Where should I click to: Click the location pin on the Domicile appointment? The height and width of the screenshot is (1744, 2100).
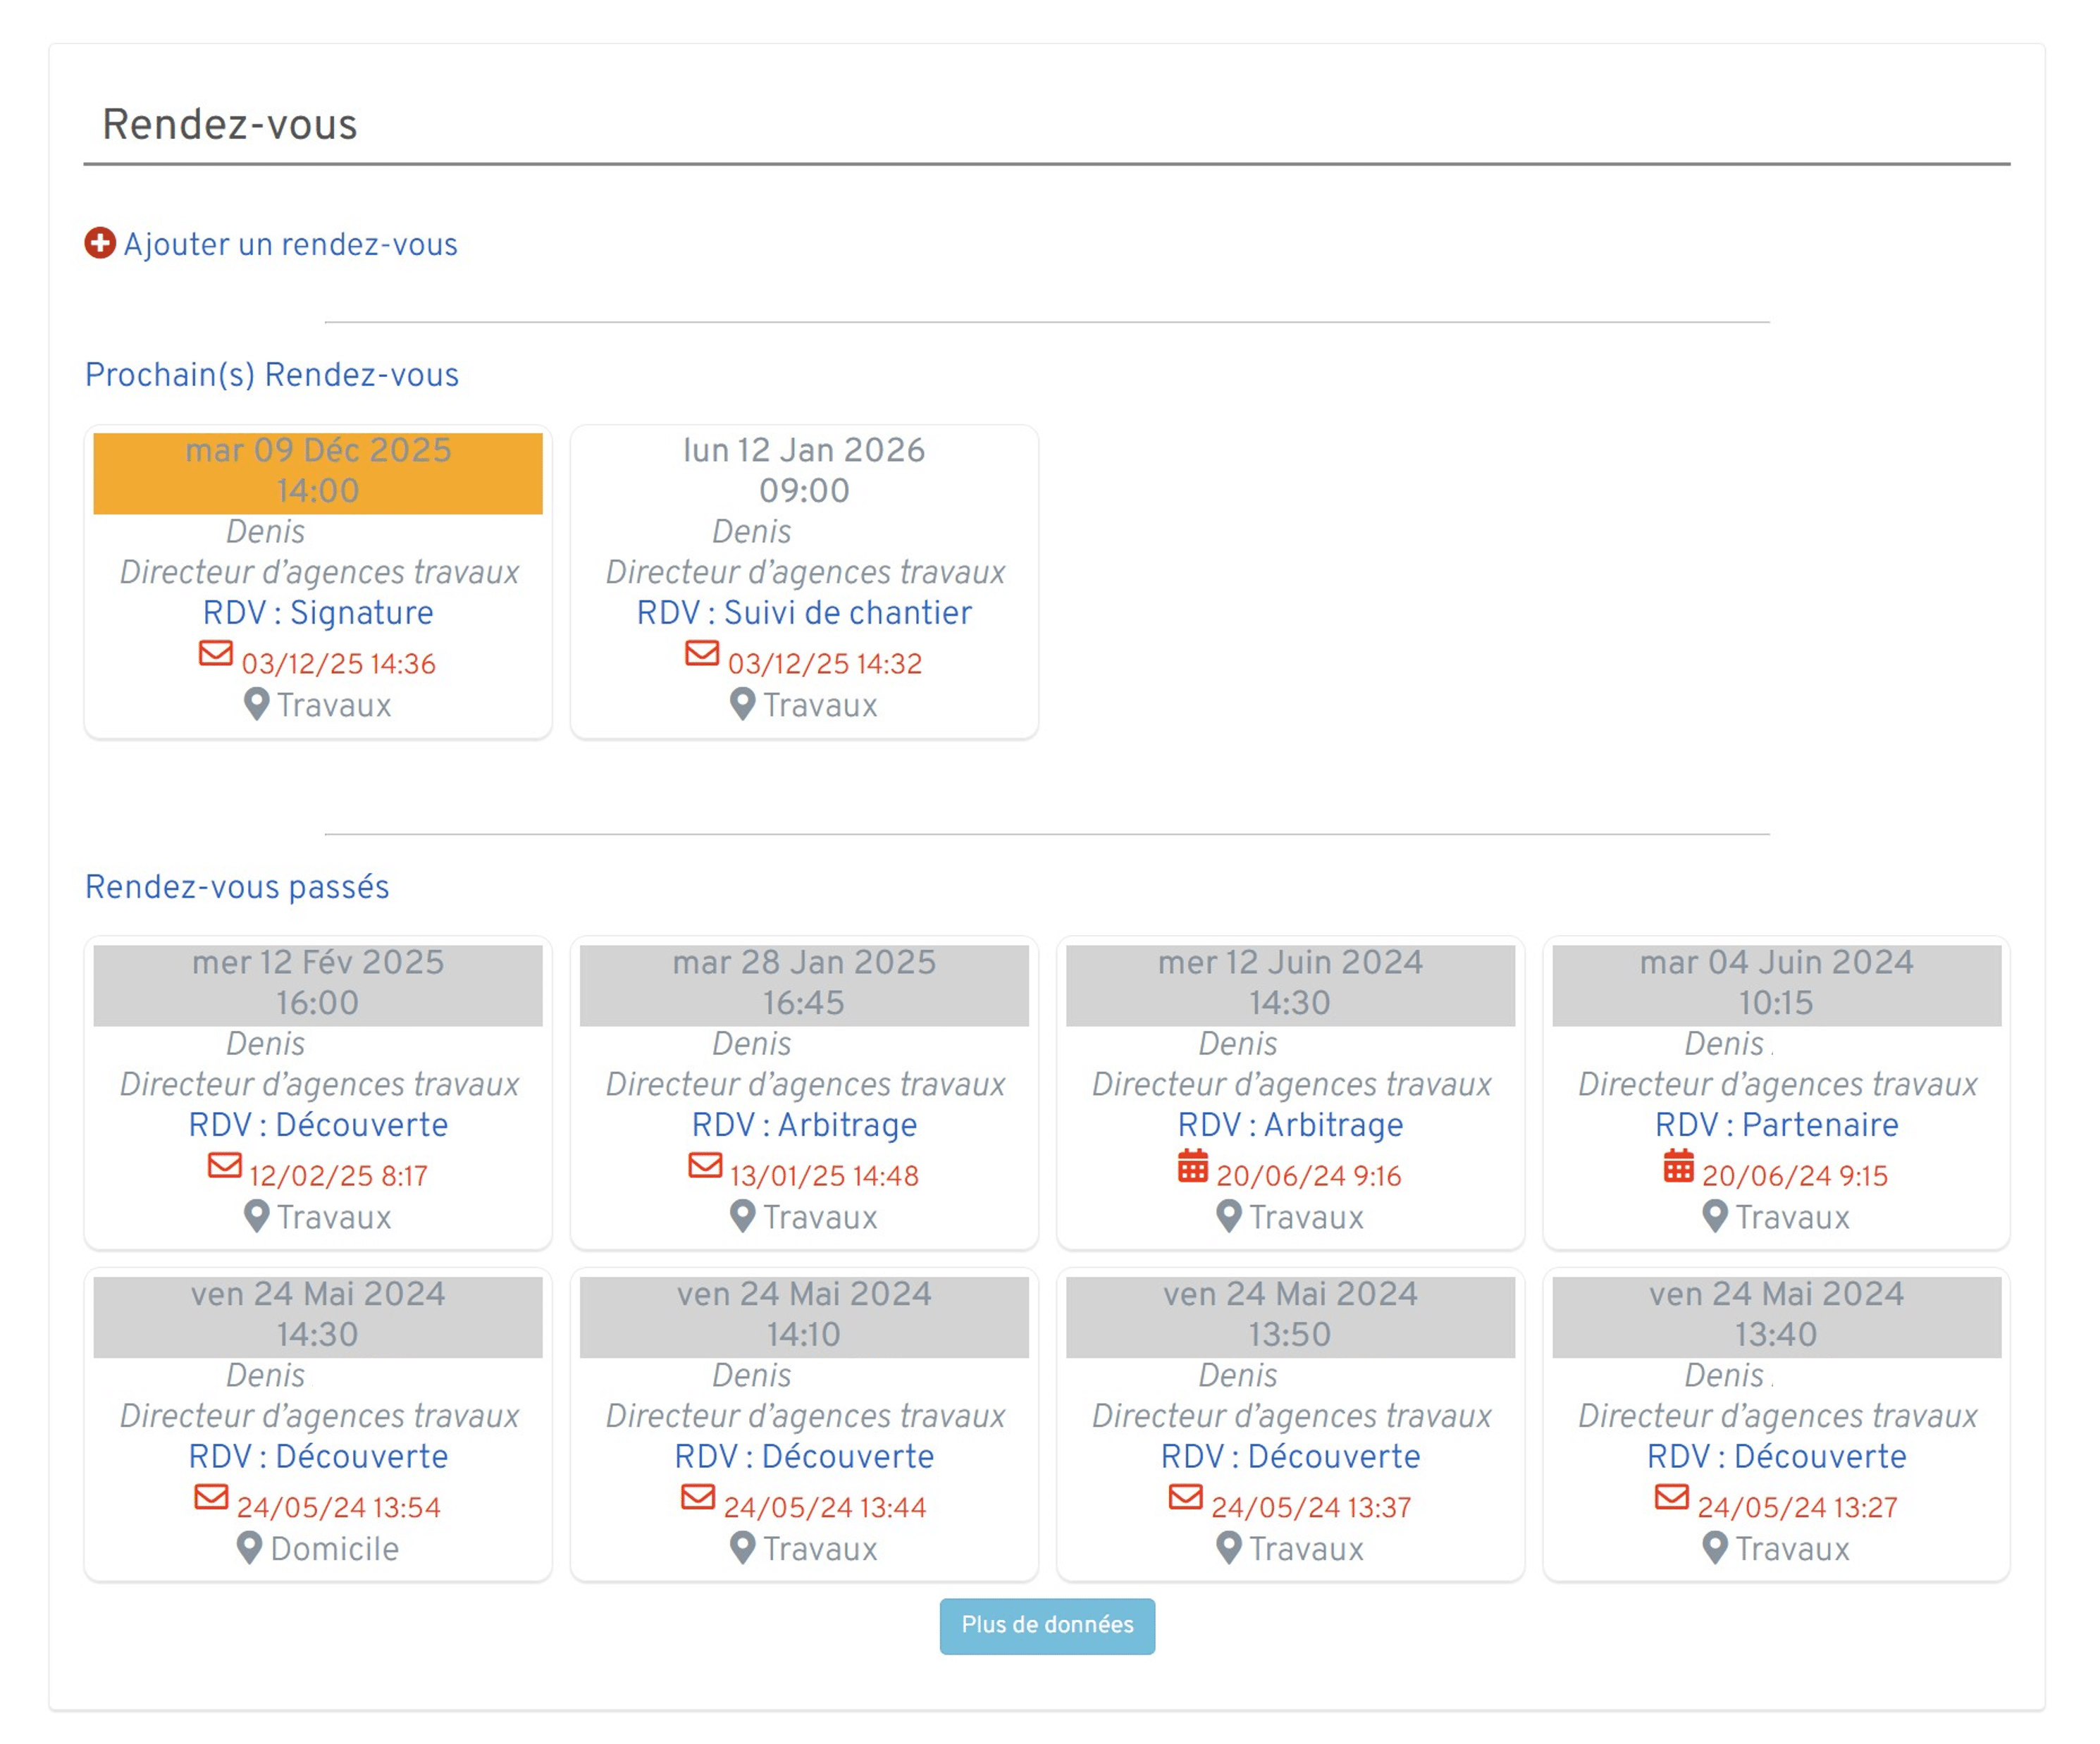coord(250,1547)
